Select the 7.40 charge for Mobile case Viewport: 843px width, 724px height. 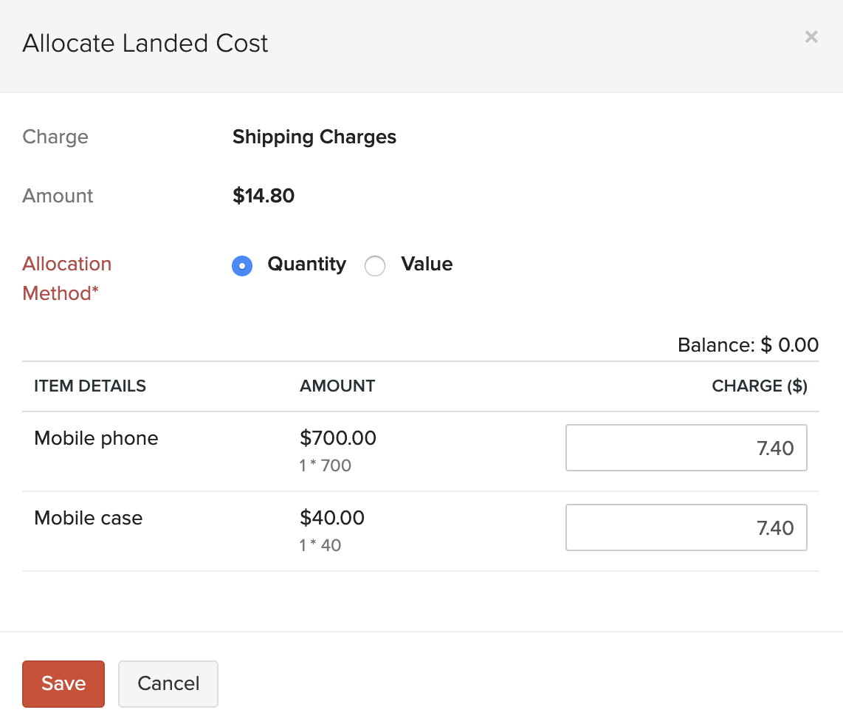[x=775, y=527]
